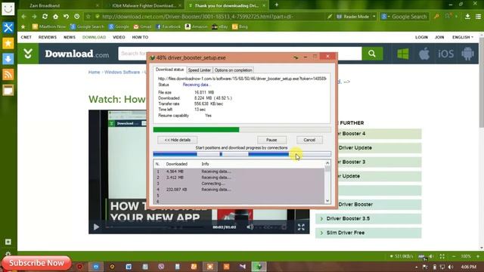484x272 pixels.
Task: Click the video player seek bar
Action: [x=154, y=227]
